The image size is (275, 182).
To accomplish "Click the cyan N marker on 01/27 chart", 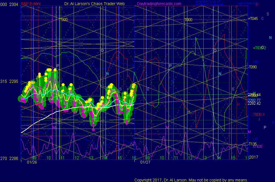I will (x=220, y=74).
